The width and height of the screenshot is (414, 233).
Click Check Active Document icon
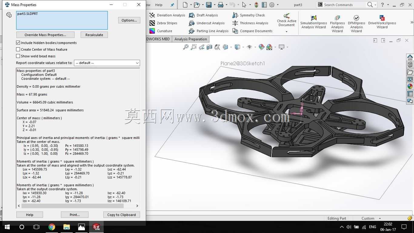point(286,15)
